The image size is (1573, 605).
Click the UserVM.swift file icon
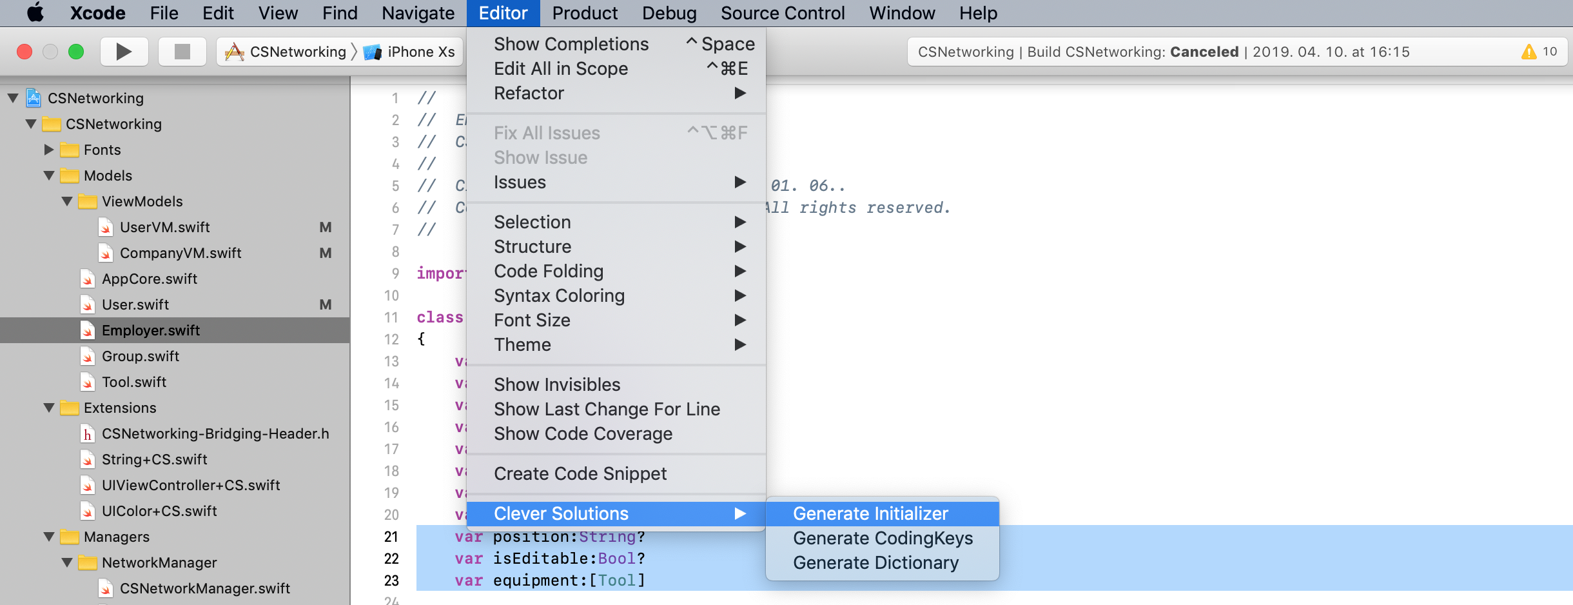106,227
